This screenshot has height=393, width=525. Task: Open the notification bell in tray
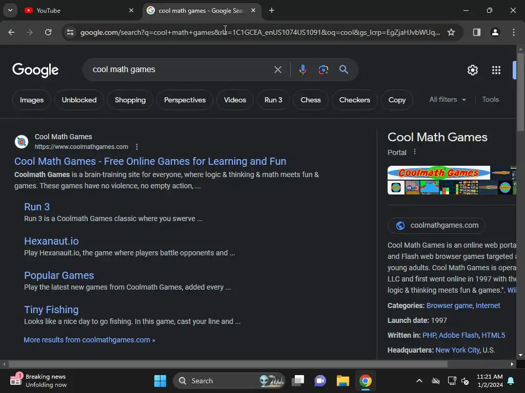point(511,381)
